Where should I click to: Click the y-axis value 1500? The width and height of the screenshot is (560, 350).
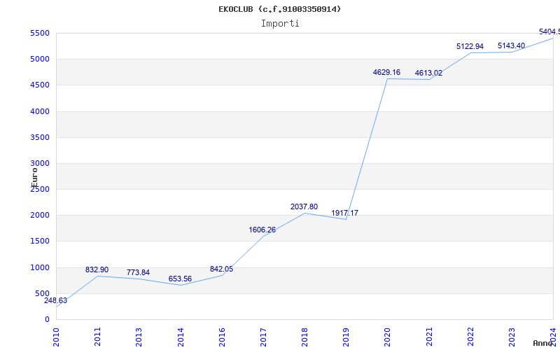click(x=40, y=241)
